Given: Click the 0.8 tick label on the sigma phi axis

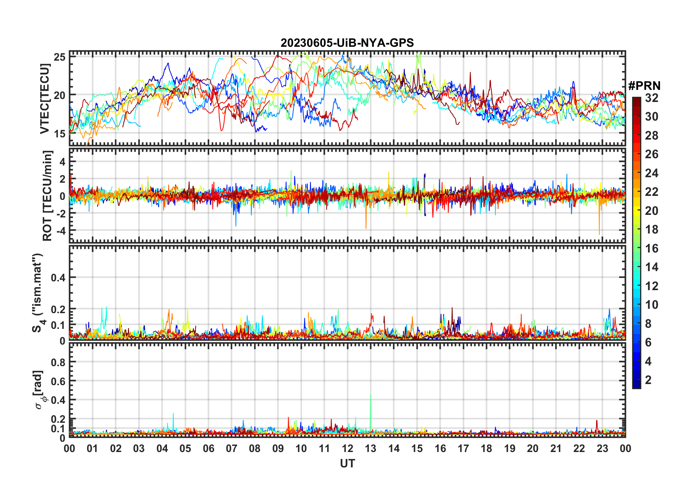Looking at the screenshot, I should coord(58,362).
